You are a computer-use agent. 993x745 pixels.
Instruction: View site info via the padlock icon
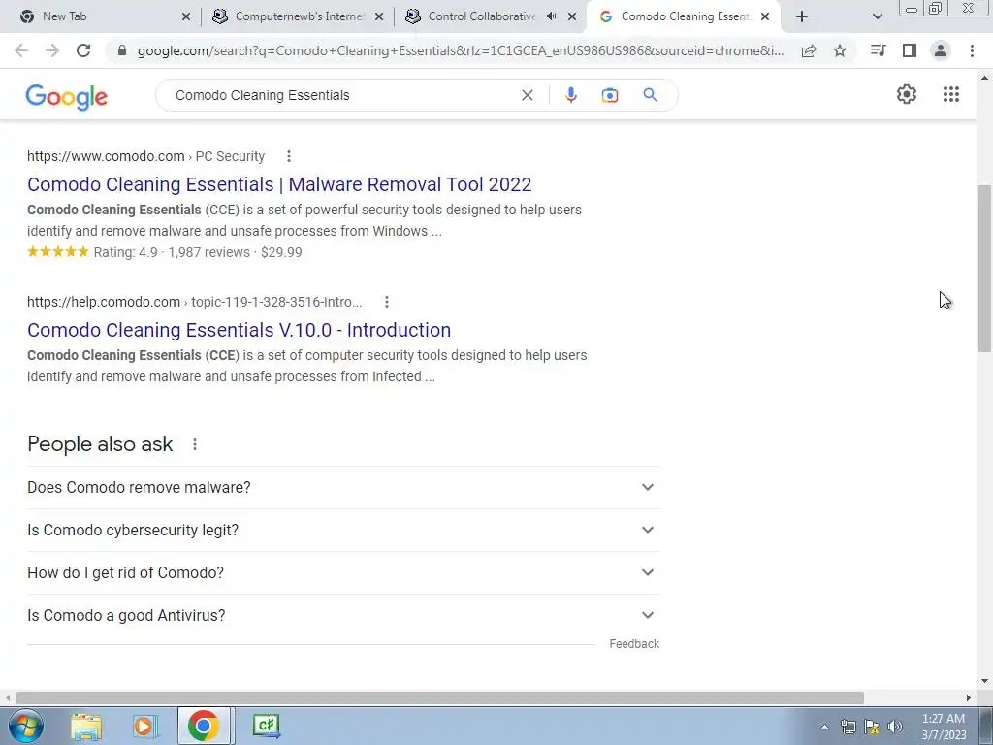123,50
